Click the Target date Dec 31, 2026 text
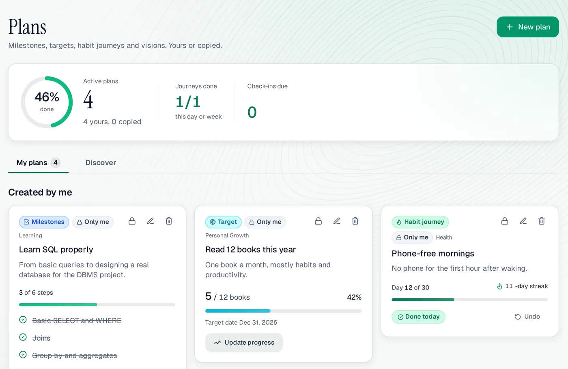Screen dimensions: 568x369 [241, 323]
